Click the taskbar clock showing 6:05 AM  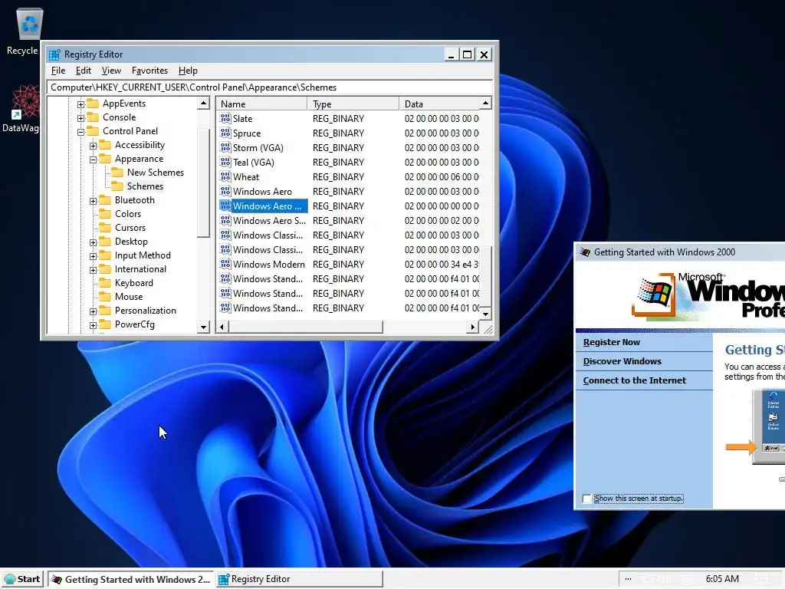(x=722, y=579)
